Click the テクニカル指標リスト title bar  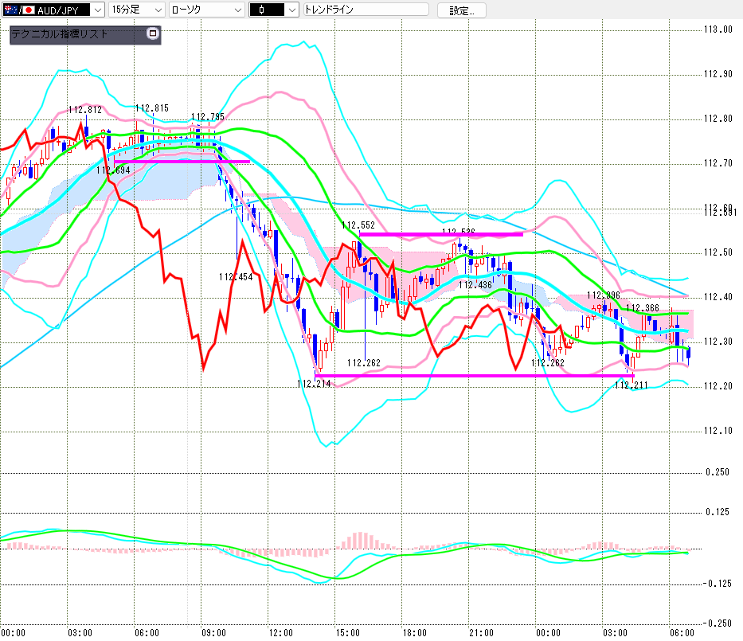tap(85, 35)
